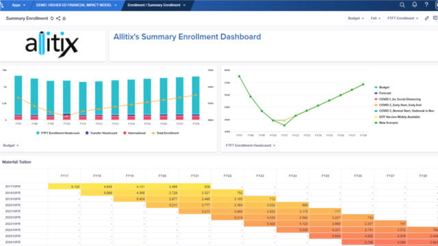Toggle EOY Vaccine Widely Available legend series

pos(397,117)
